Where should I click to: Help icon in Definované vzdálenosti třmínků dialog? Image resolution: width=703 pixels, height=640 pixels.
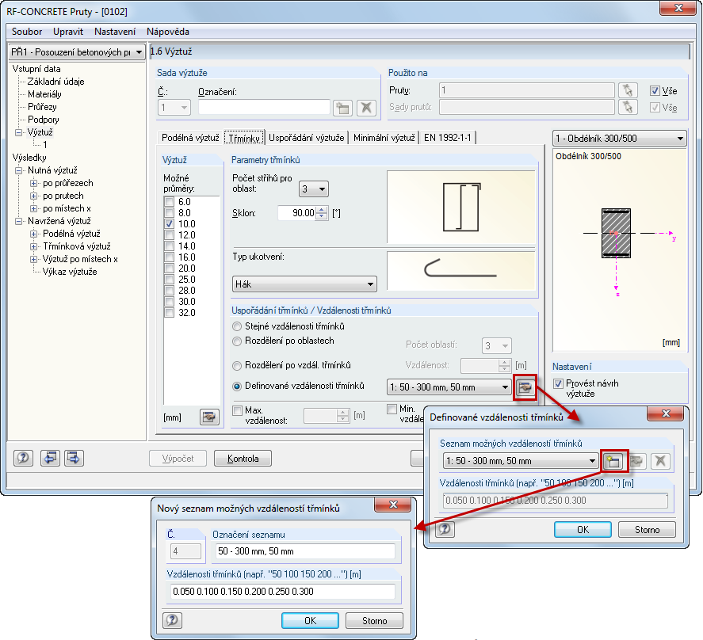pos(445,529)
